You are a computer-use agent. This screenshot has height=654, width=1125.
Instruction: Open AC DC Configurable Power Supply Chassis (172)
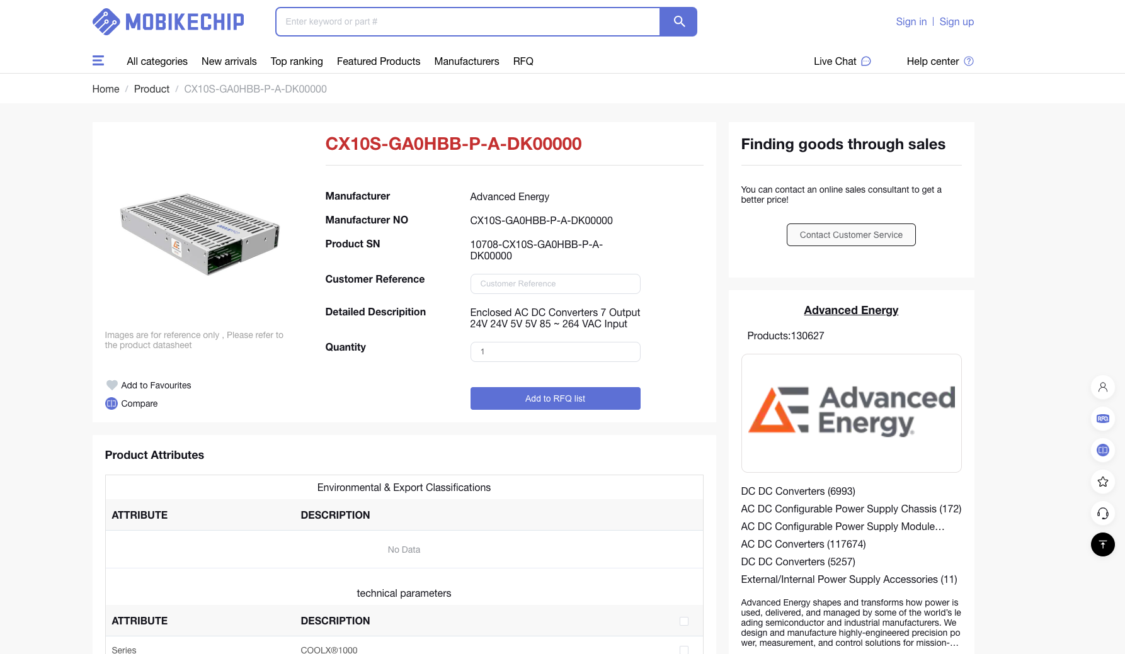[x=851, y=509]
